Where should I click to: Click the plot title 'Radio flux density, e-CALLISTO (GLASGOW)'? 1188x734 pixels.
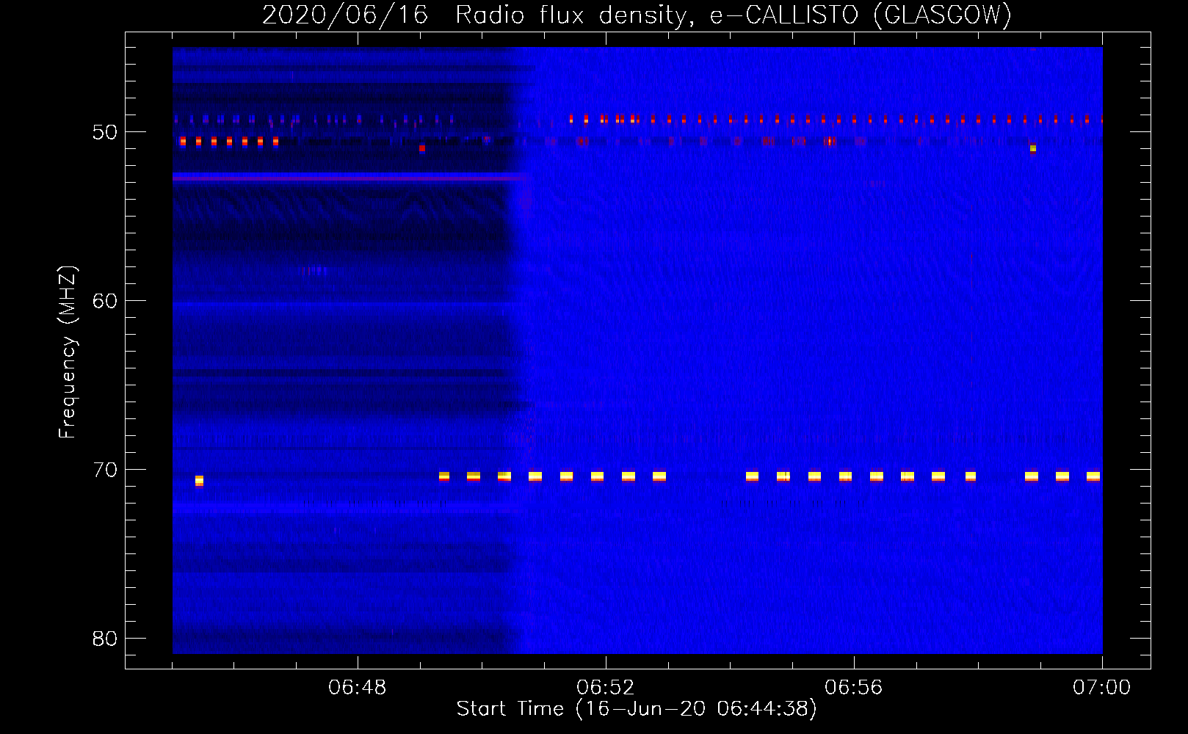[x=733, y=15]
